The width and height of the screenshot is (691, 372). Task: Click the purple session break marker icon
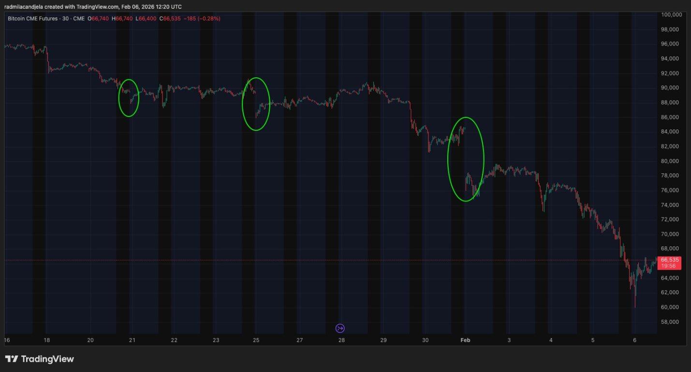(x=340, y=328)
